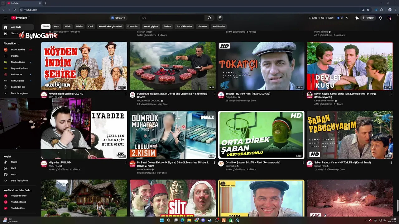Click the search magnifier button
This screenshot has width=399, height=224.
[209, 18]
